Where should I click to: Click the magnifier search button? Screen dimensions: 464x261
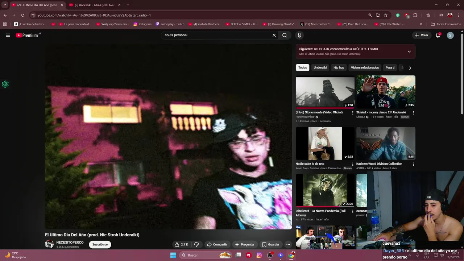point(285,35)
